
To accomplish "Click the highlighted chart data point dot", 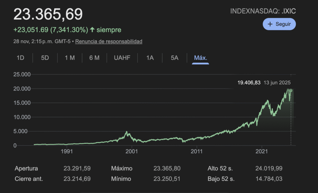I will coord(291,90).
